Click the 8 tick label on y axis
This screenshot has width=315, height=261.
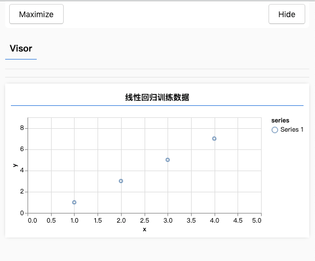coord(22,128)
